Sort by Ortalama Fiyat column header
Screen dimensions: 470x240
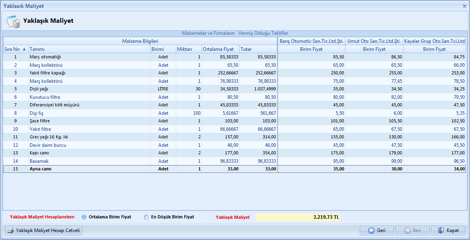point(220,49)
